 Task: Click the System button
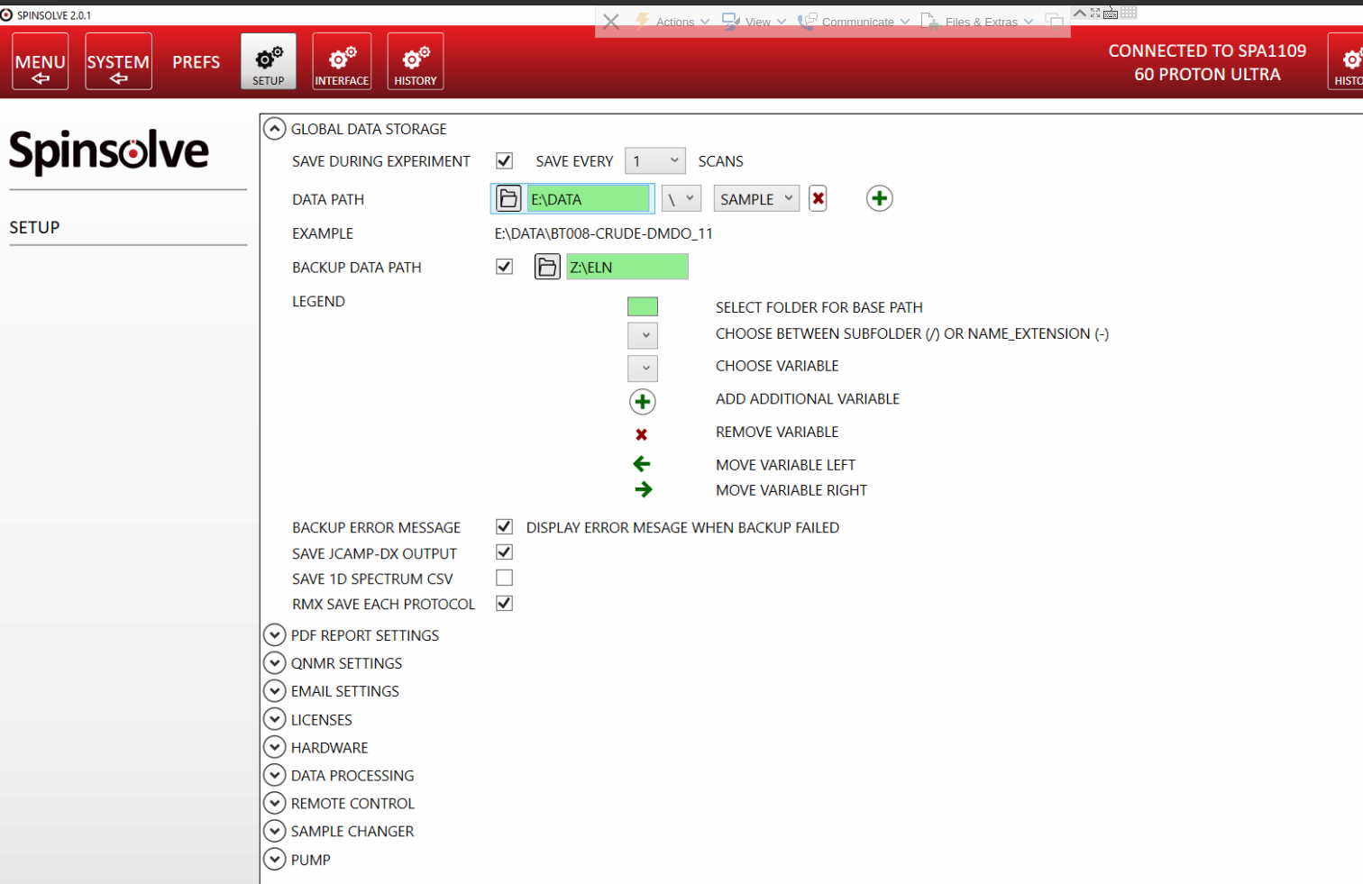click(118, 61)
